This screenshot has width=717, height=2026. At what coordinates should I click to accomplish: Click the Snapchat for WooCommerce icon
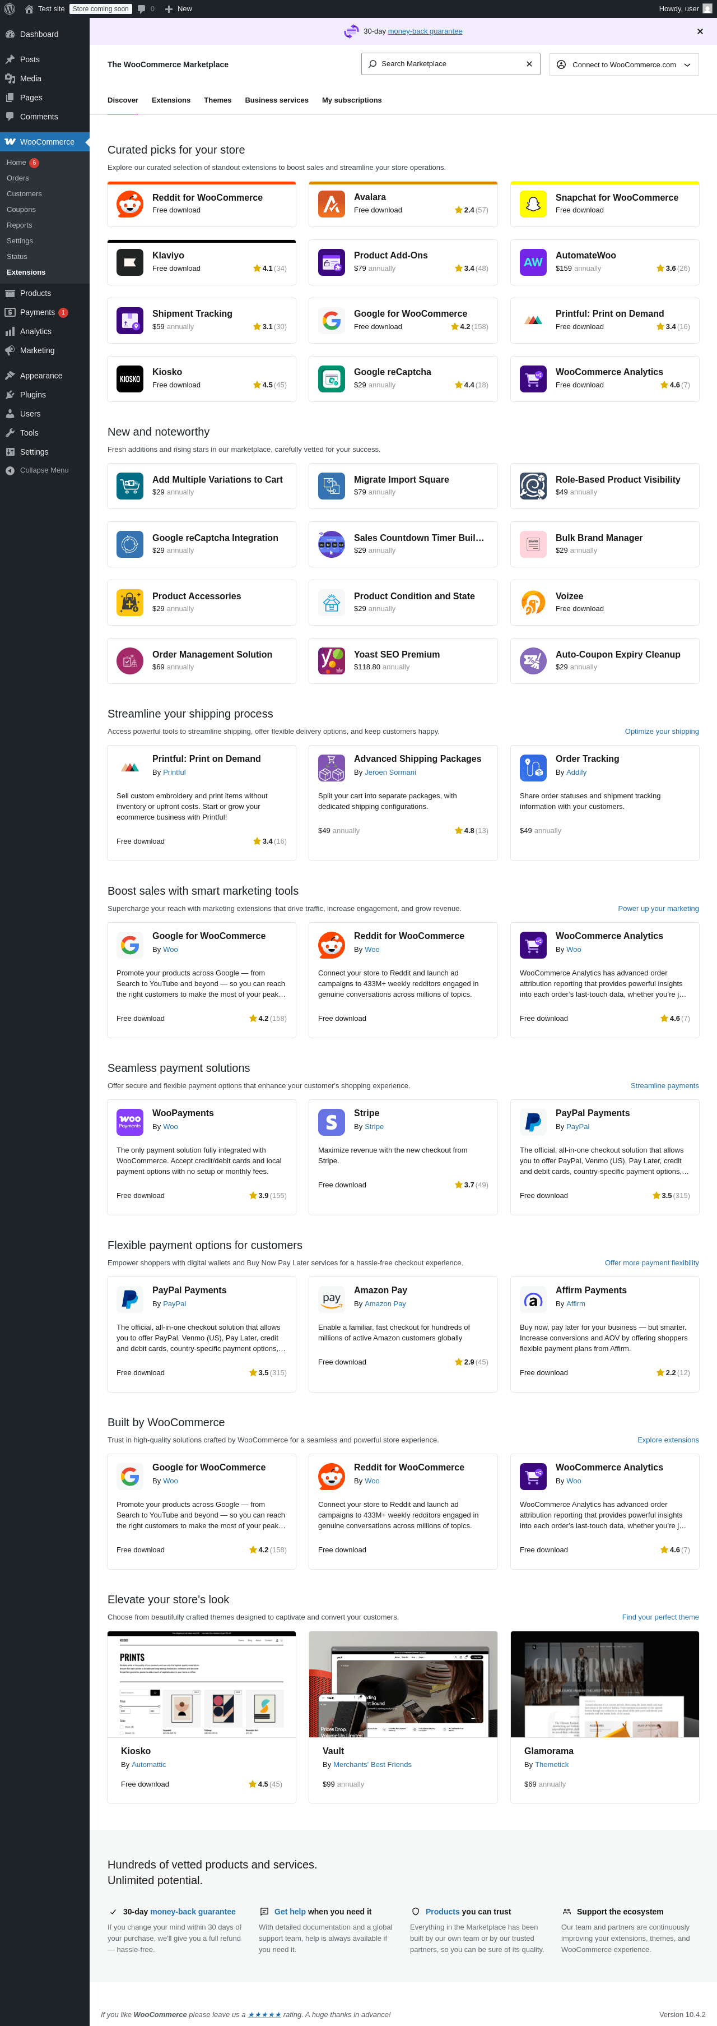tap(533, 203)
